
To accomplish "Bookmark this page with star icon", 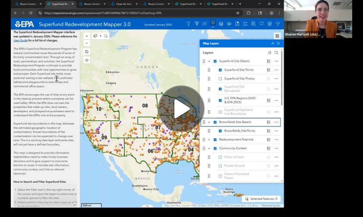I will click(238, 13).
